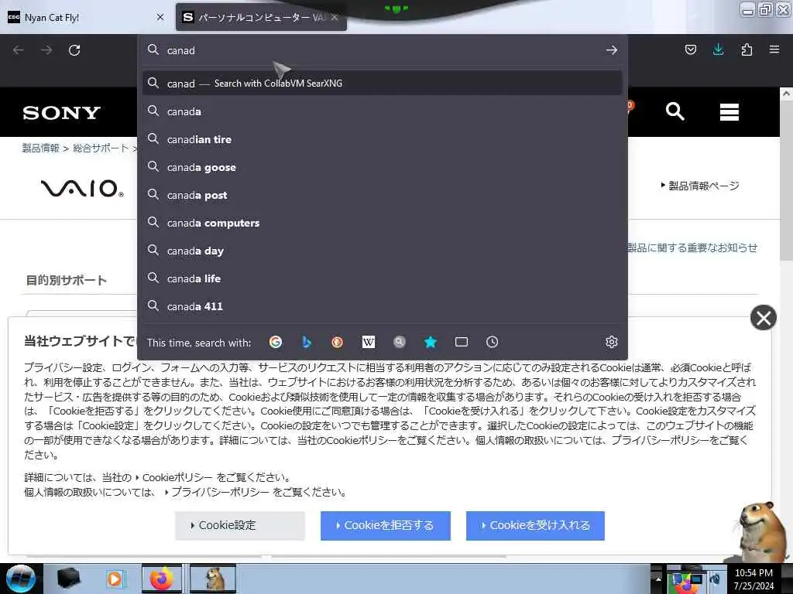The image size is (793, 594).
Task: Click the taskbar clock 10:54 PM
Action: coord(754,573)
